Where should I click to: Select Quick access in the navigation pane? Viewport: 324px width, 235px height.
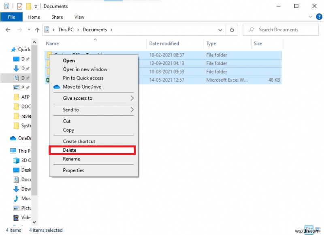pyautogui.click(x=21, y=50)
